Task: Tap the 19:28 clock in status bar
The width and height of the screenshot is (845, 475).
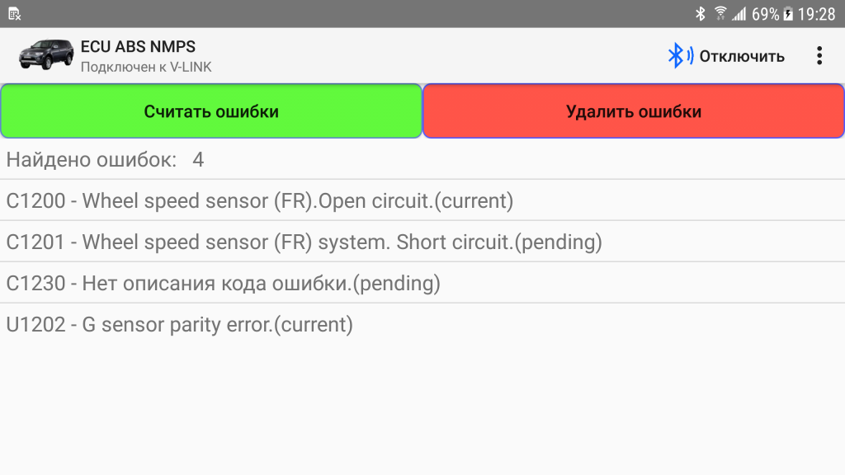Action: tap(816, 14)
